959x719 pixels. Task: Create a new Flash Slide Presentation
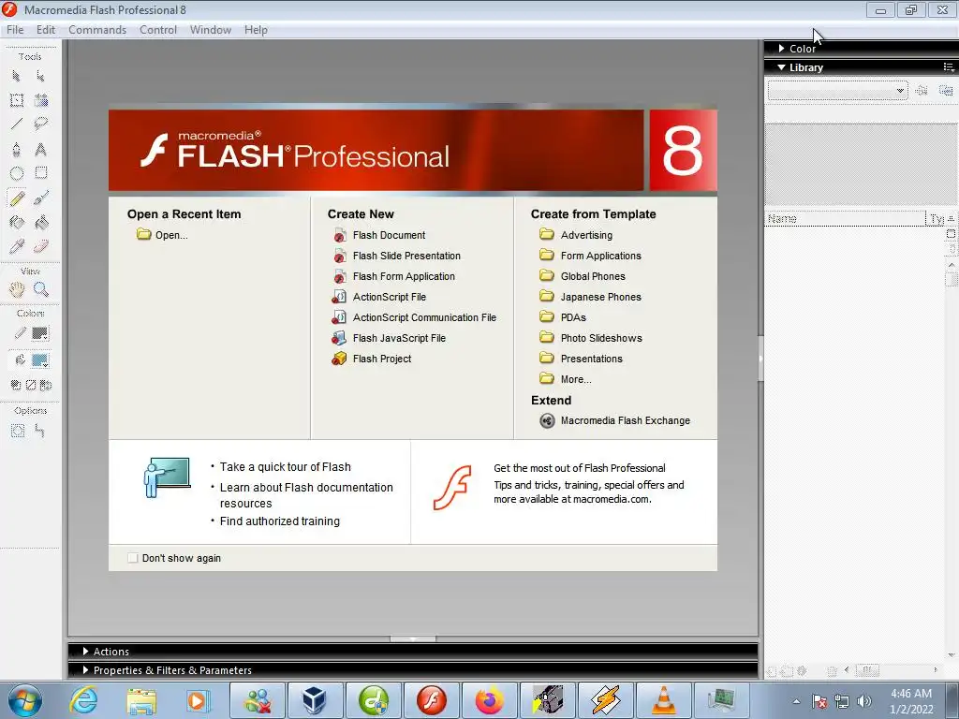click(406, 256)
